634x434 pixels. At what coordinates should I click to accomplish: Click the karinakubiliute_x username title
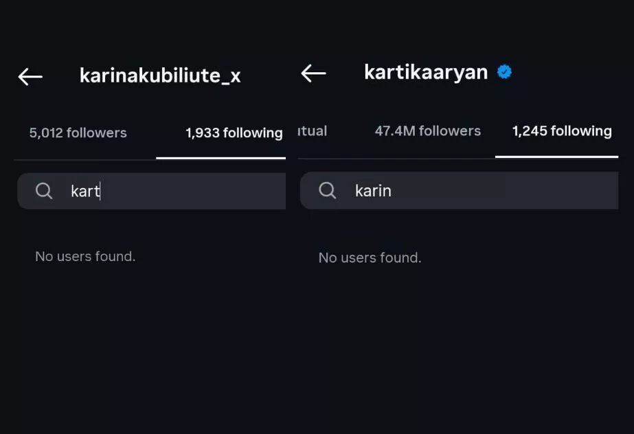[x=160, y=76]
